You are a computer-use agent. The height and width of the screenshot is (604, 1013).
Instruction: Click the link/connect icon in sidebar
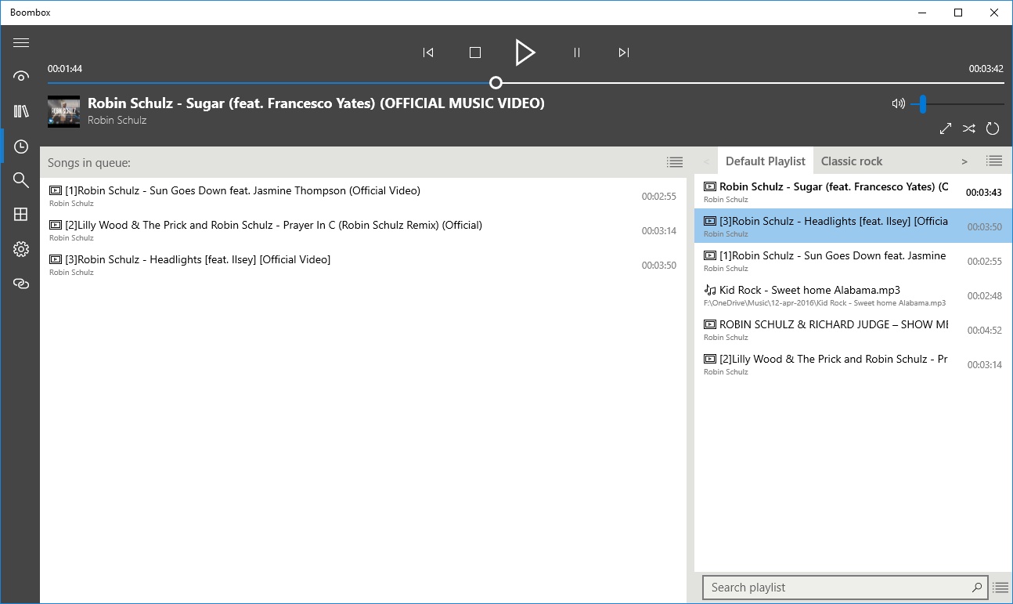(20, 283)
